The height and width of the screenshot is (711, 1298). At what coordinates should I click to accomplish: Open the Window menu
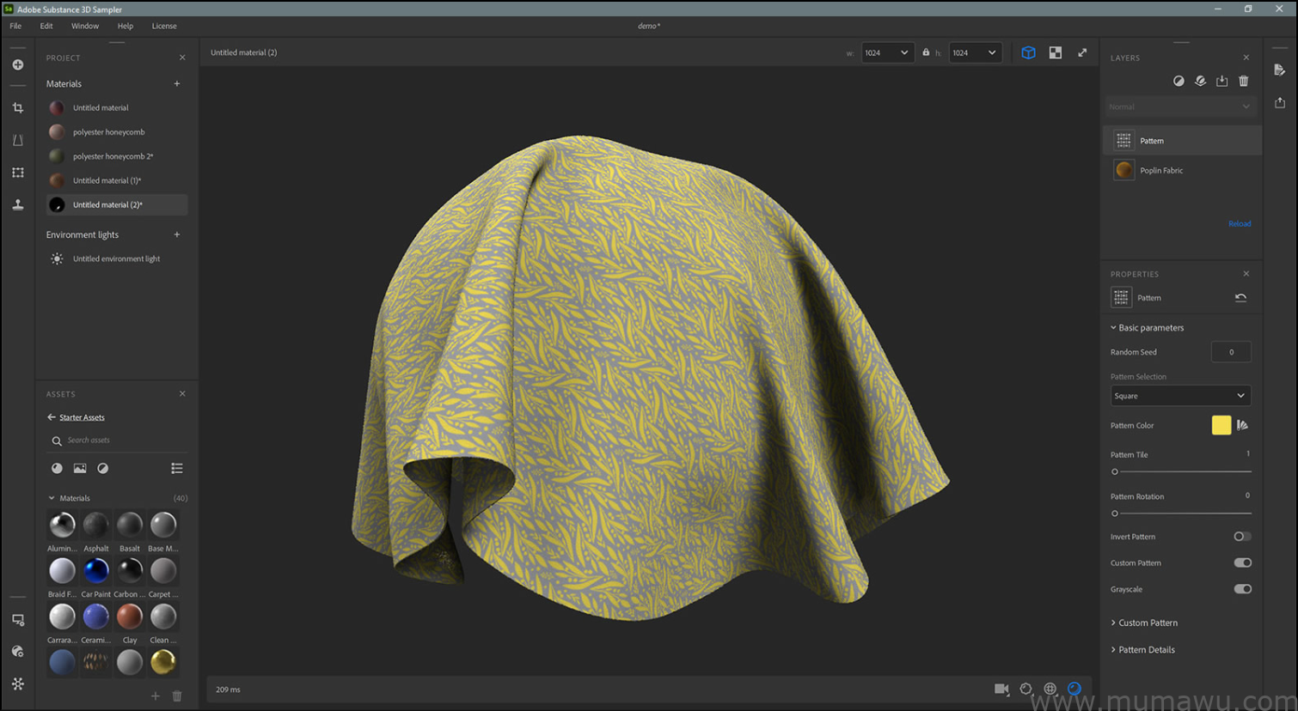[x=85, y=26]
